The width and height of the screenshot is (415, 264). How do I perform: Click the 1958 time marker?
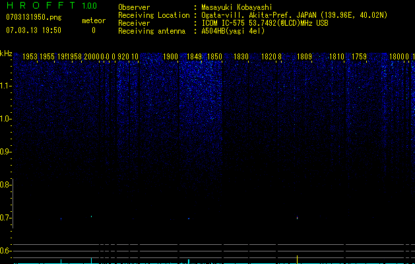click(75, 56)
